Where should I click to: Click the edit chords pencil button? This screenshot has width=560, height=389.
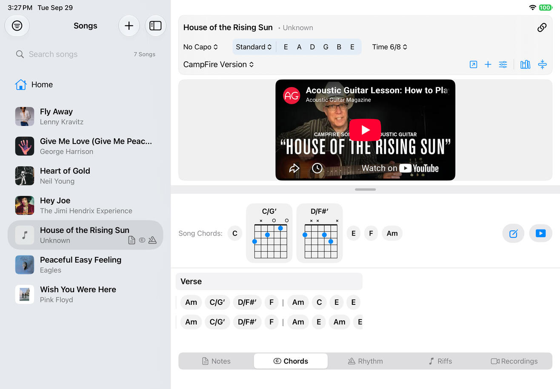click(x=514, y=233)
